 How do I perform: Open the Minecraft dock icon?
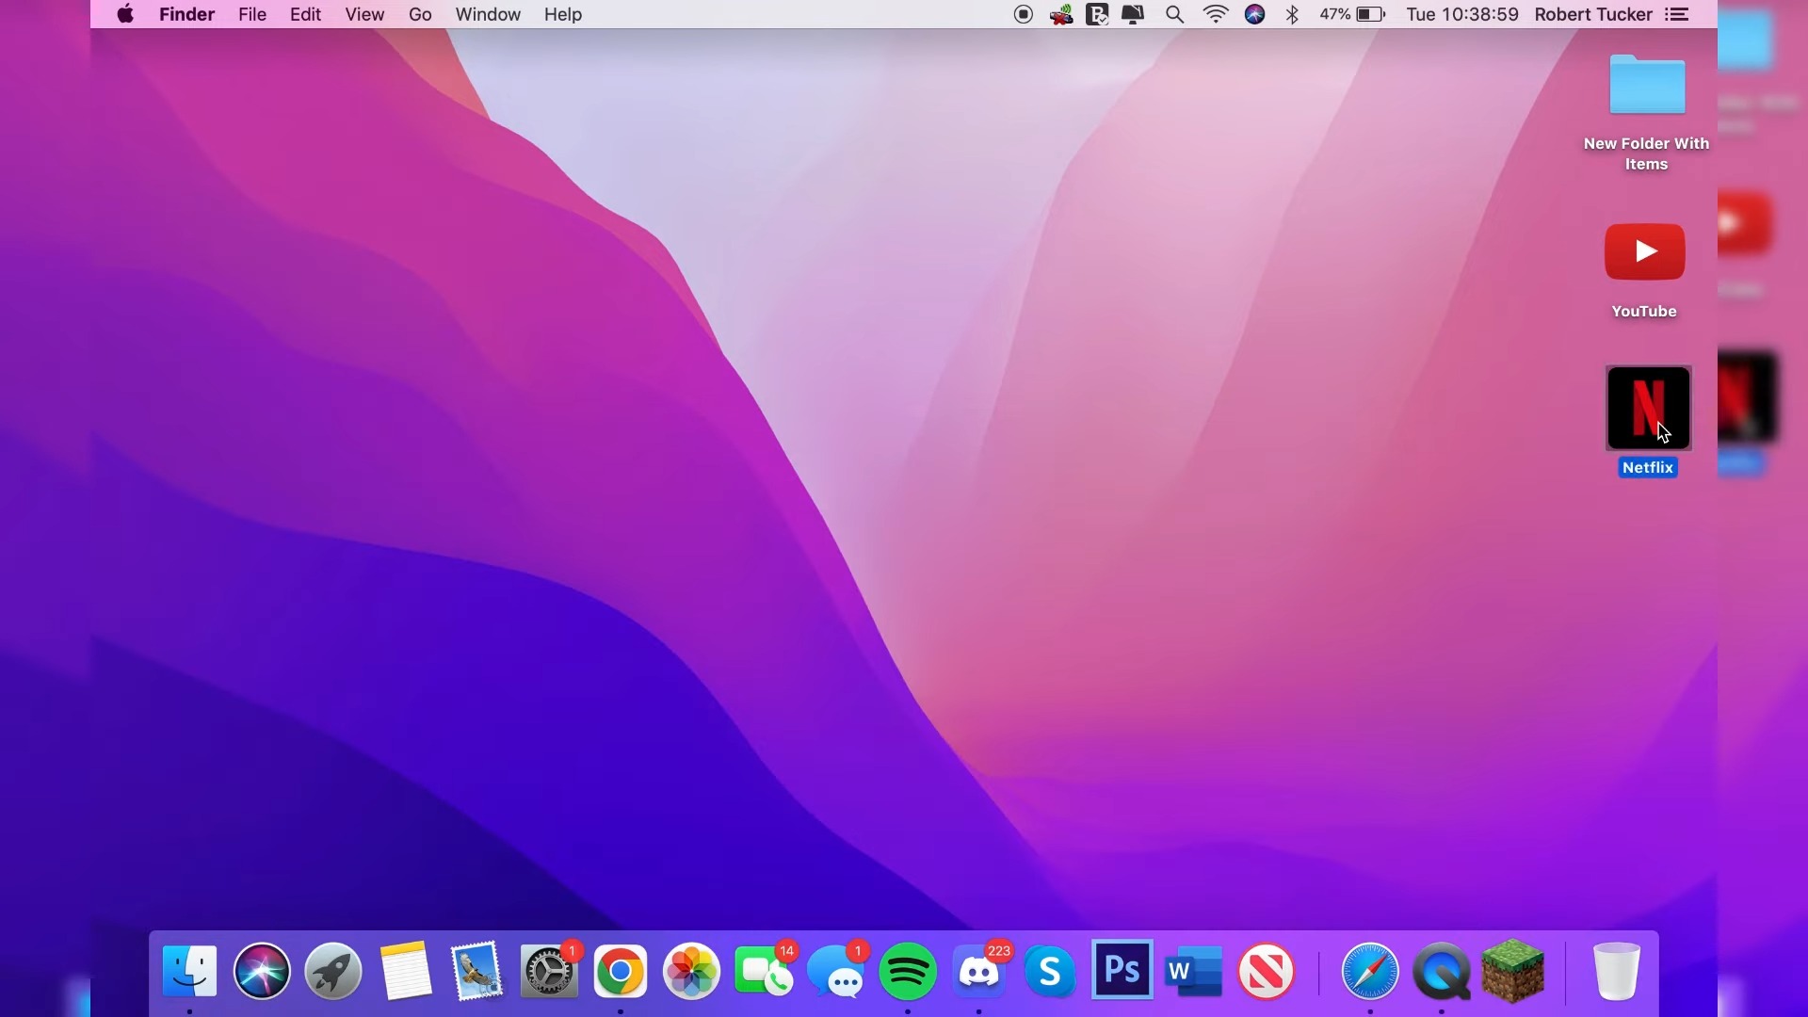[x=1513, y=972]
